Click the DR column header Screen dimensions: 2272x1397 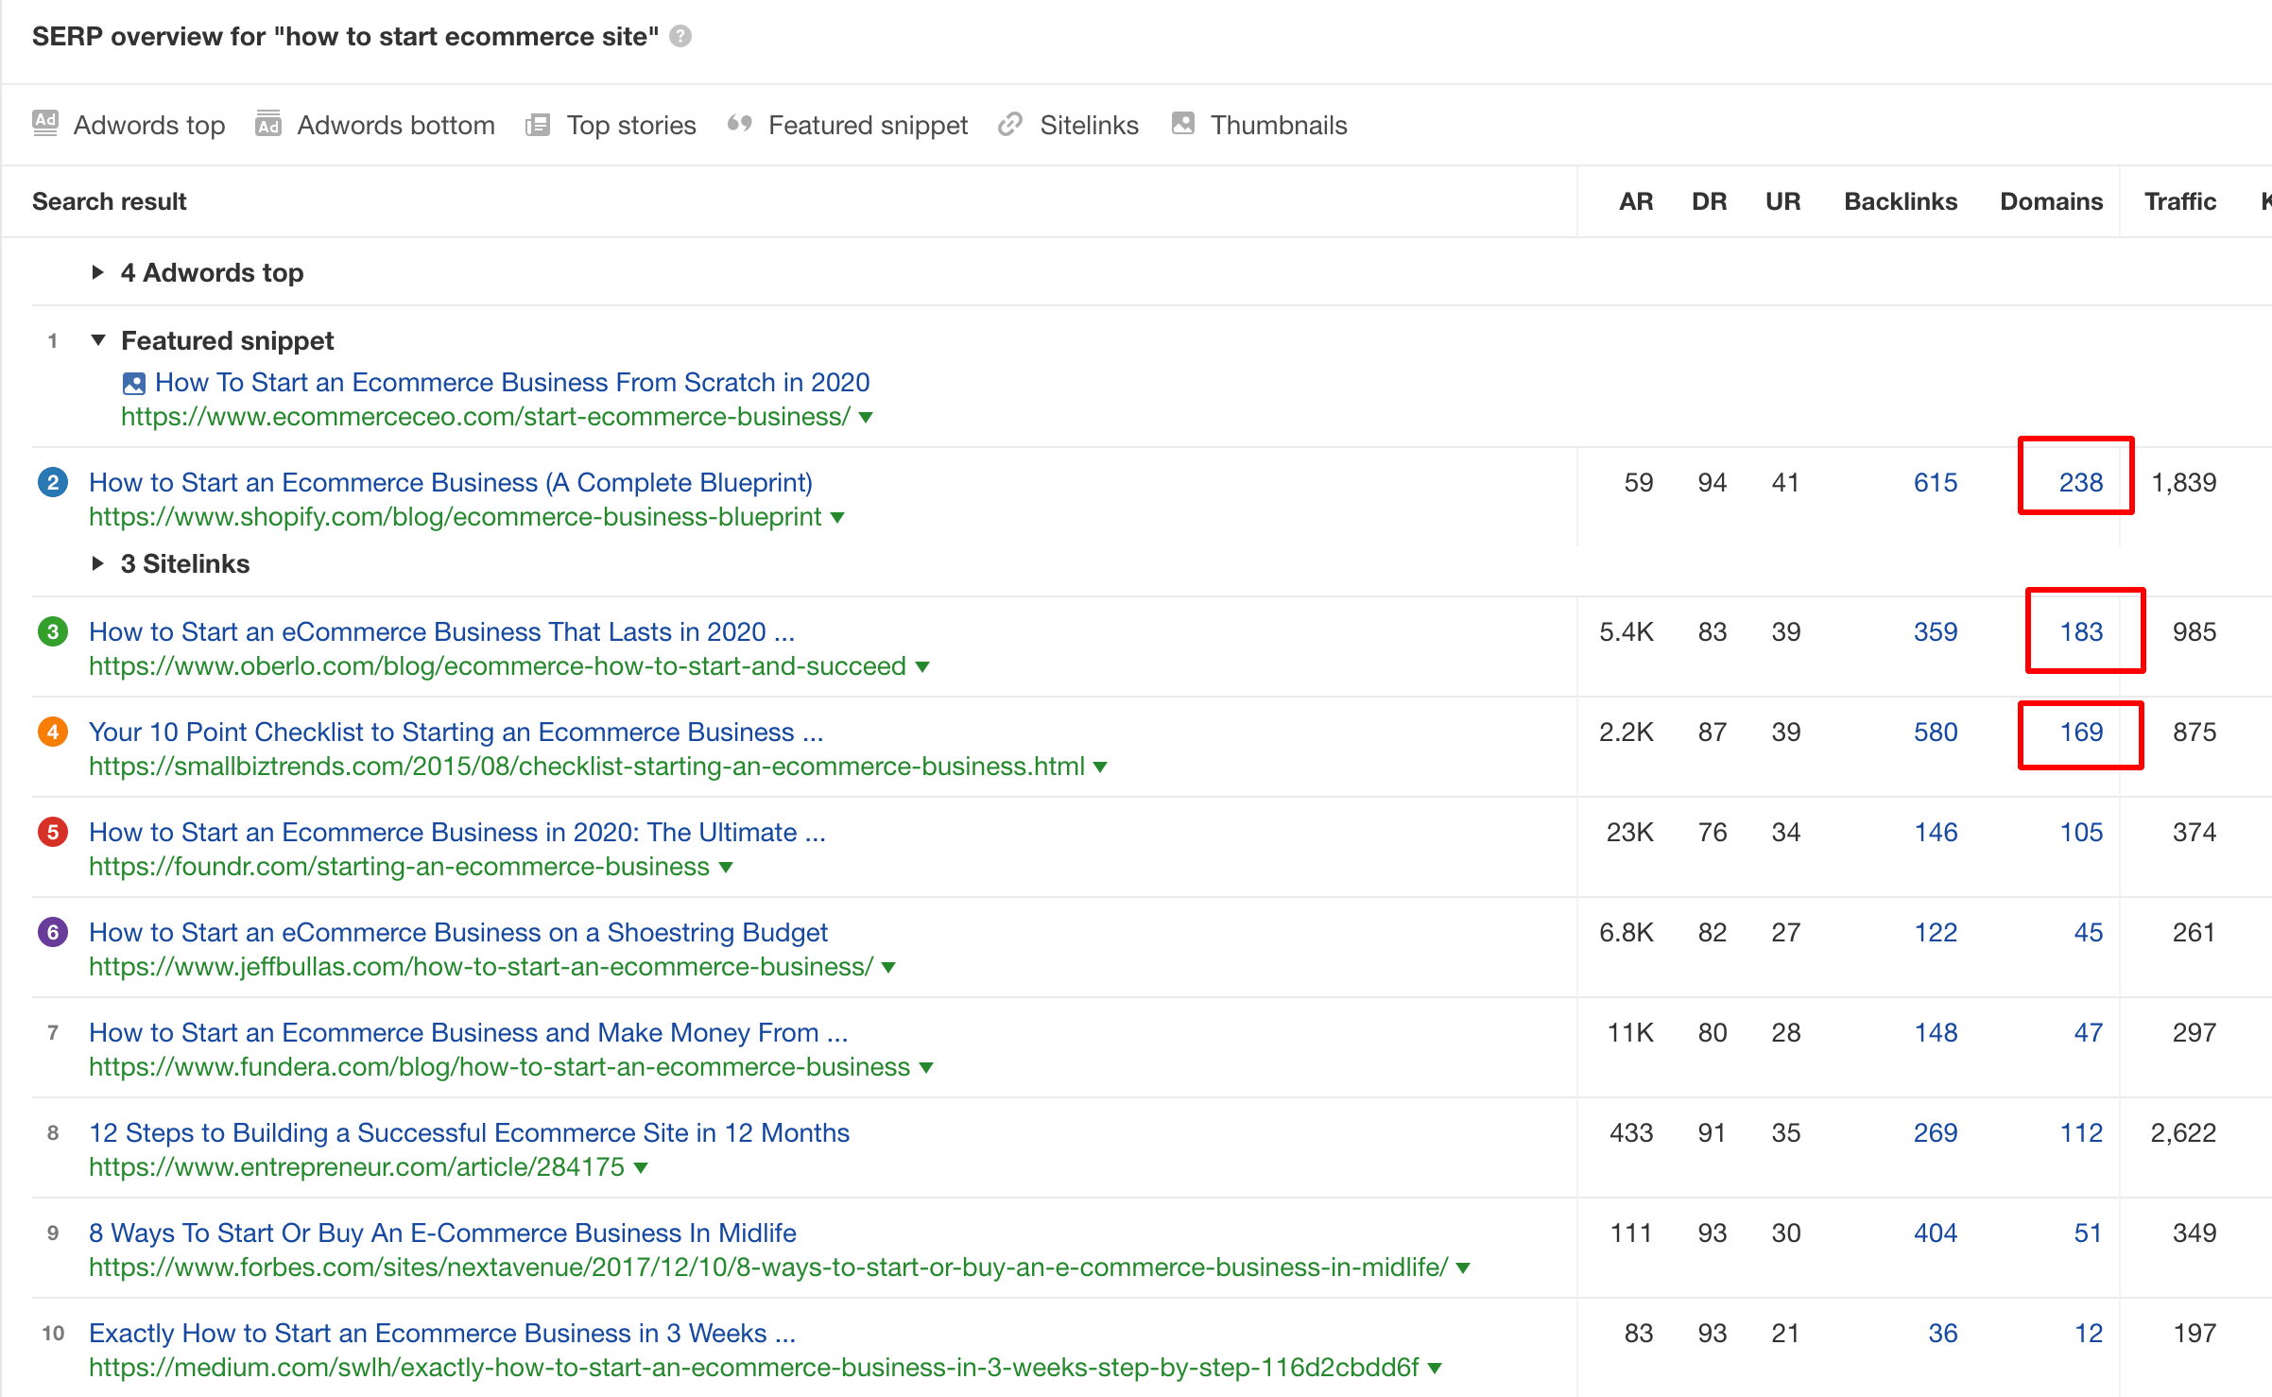pyautogui.click(x=1710, y=201)
